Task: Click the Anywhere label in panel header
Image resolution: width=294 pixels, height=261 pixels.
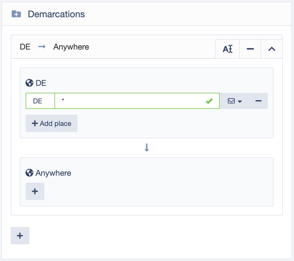Action: tap(71, 47)
